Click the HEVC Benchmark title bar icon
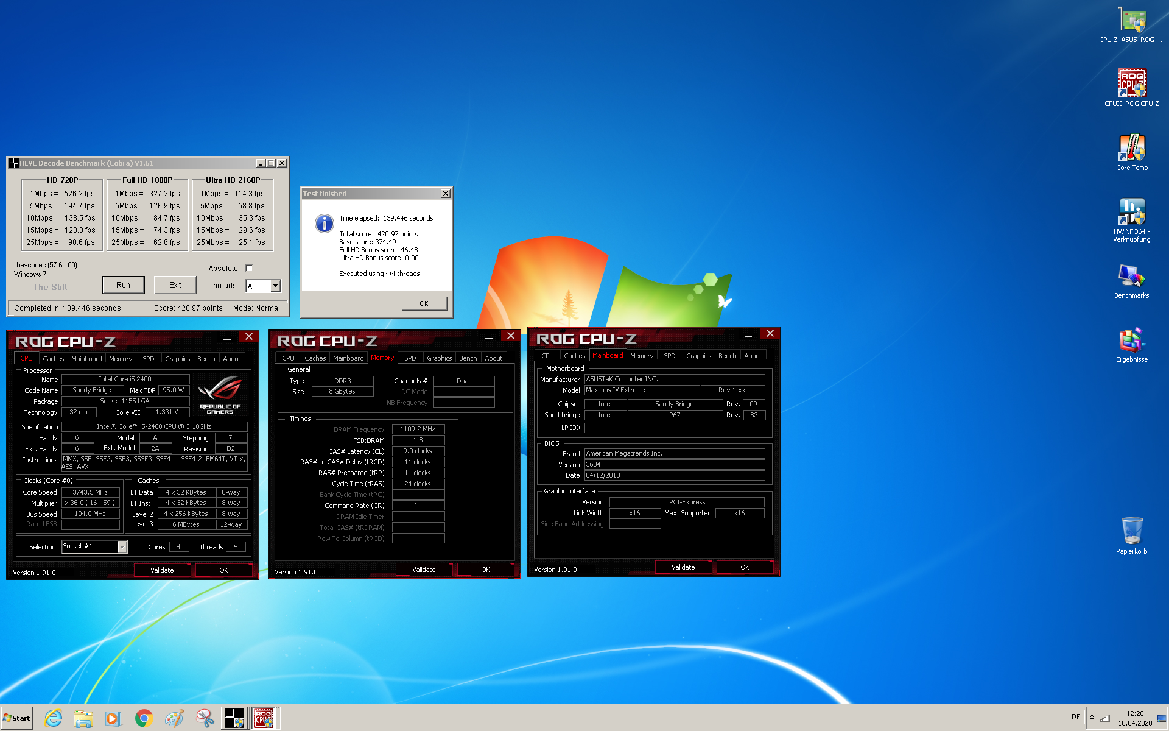This screenshot has height=731, width=1169. tap(13, 163)
